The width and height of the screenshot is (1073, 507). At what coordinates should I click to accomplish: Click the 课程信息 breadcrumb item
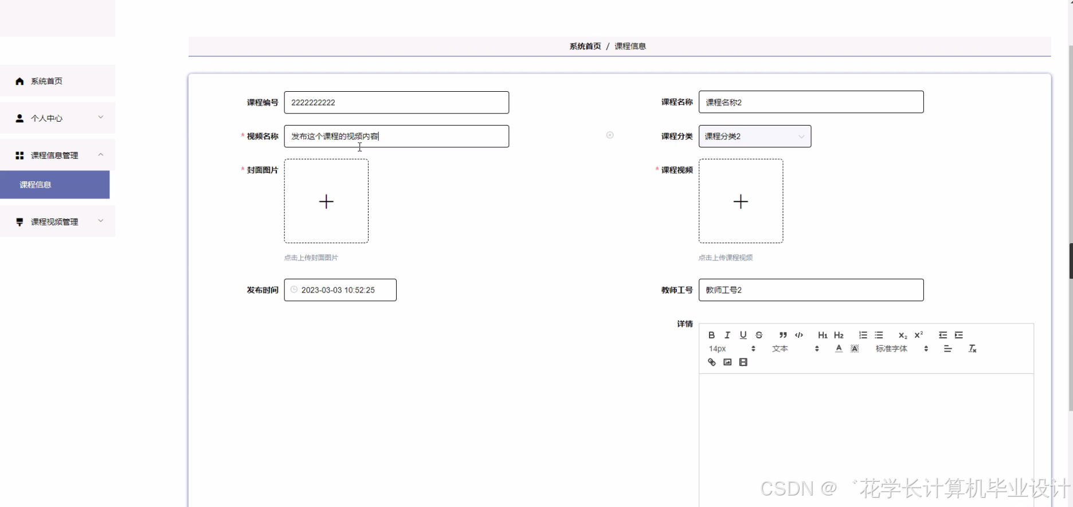(x=630, y=46)
